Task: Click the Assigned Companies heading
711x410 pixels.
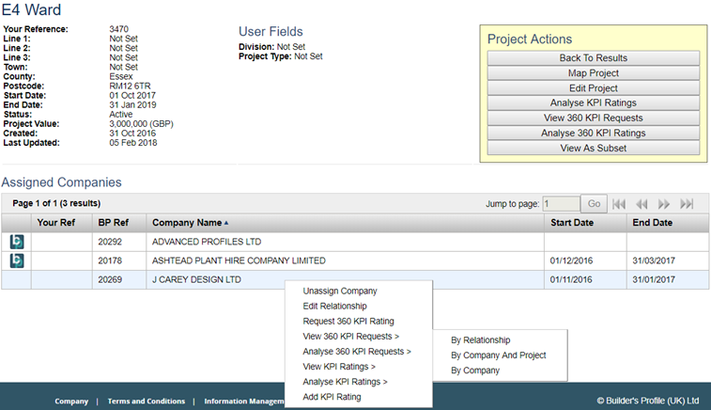Action: tap(61, 182)
